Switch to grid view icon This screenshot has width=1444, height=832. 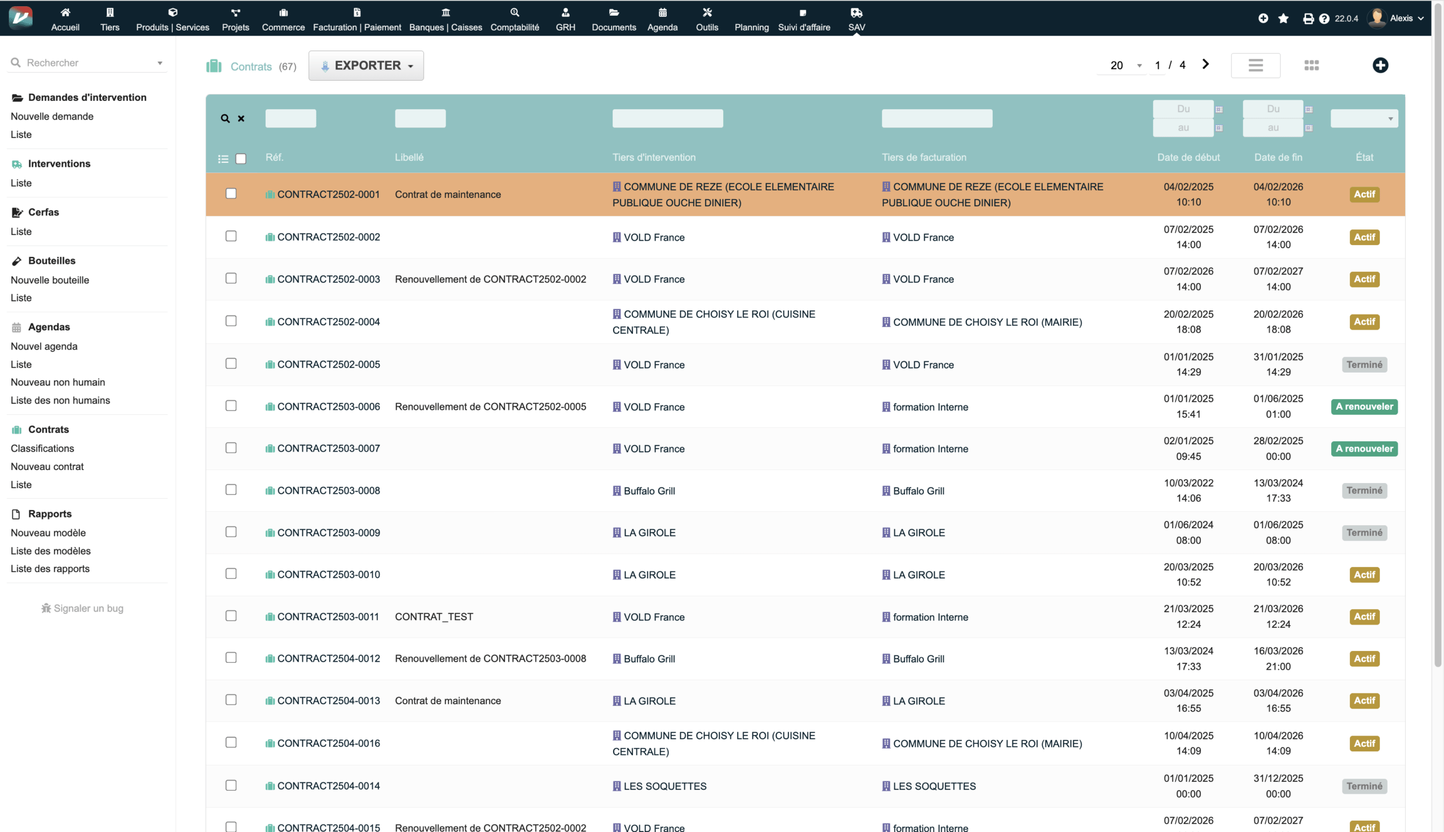1311,65
